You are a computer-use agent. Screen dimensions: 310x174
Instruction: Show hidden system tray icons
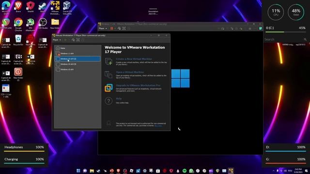click(x=274, y=171)
